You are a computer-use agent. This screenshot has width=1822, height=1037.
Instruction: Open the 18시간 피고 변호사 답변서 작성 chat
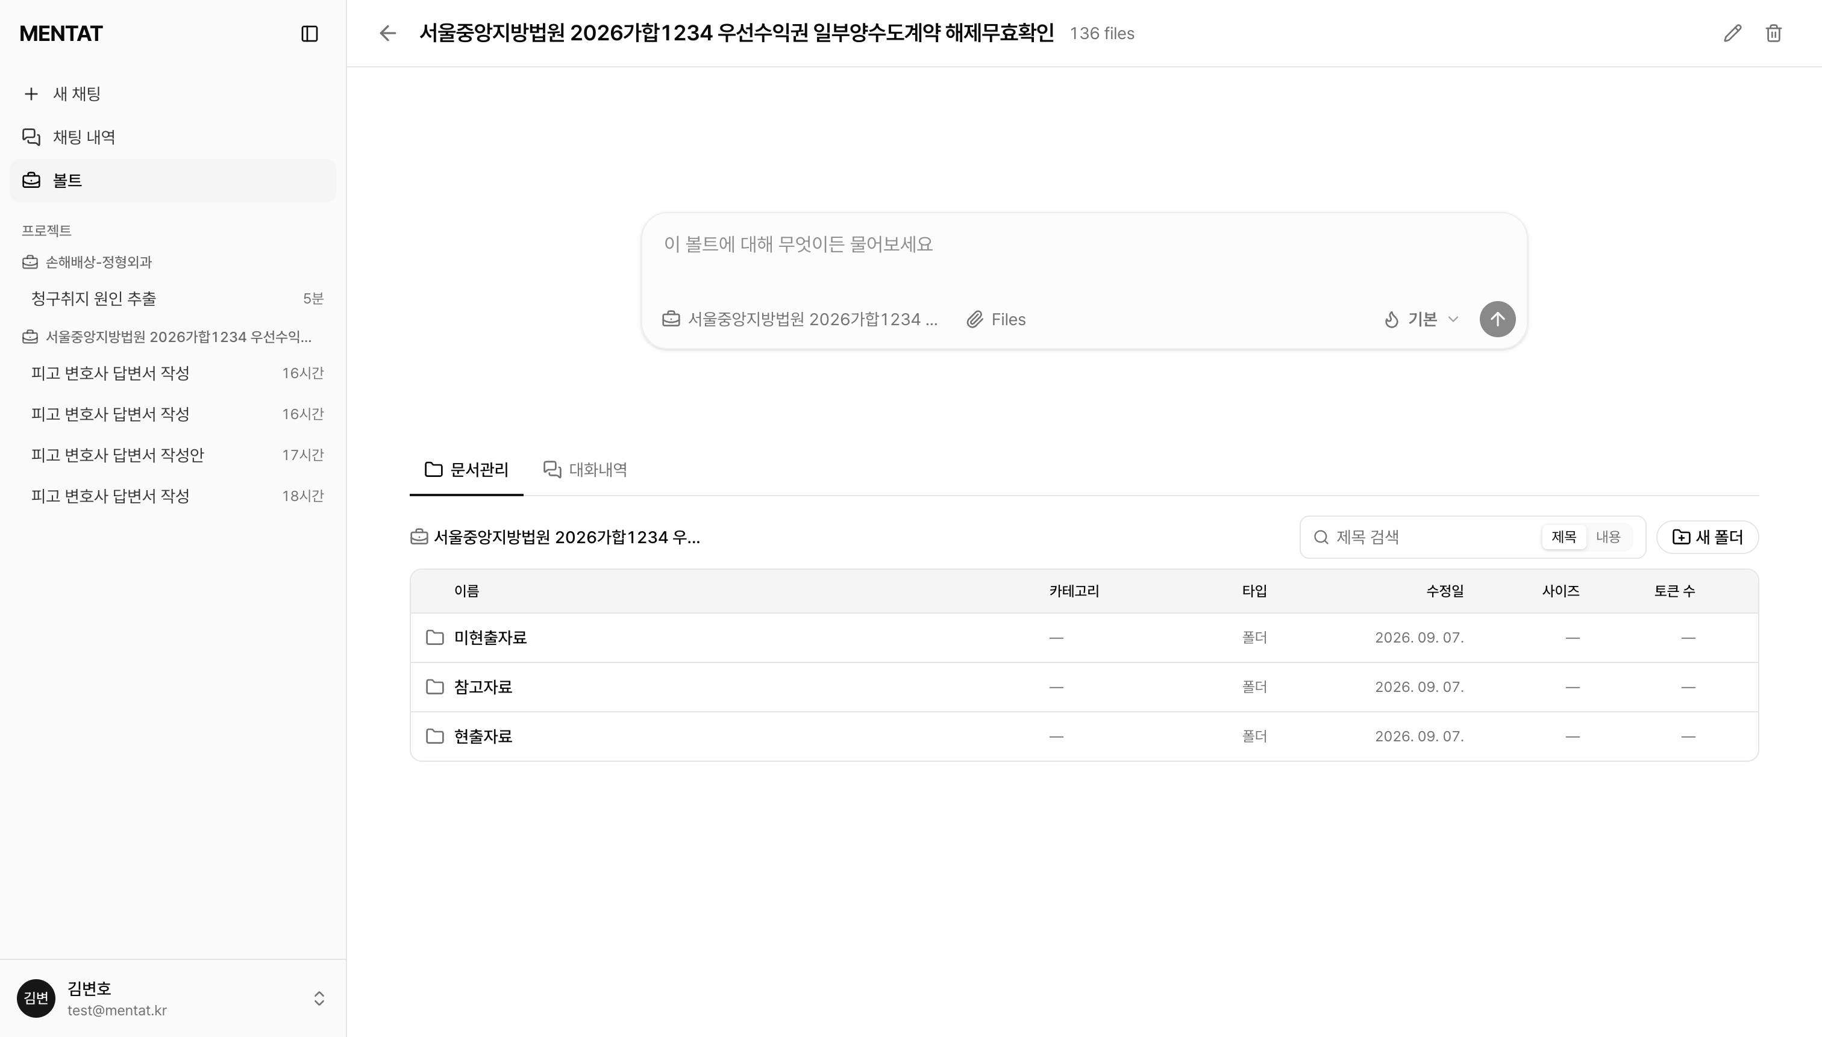[172, 496]
